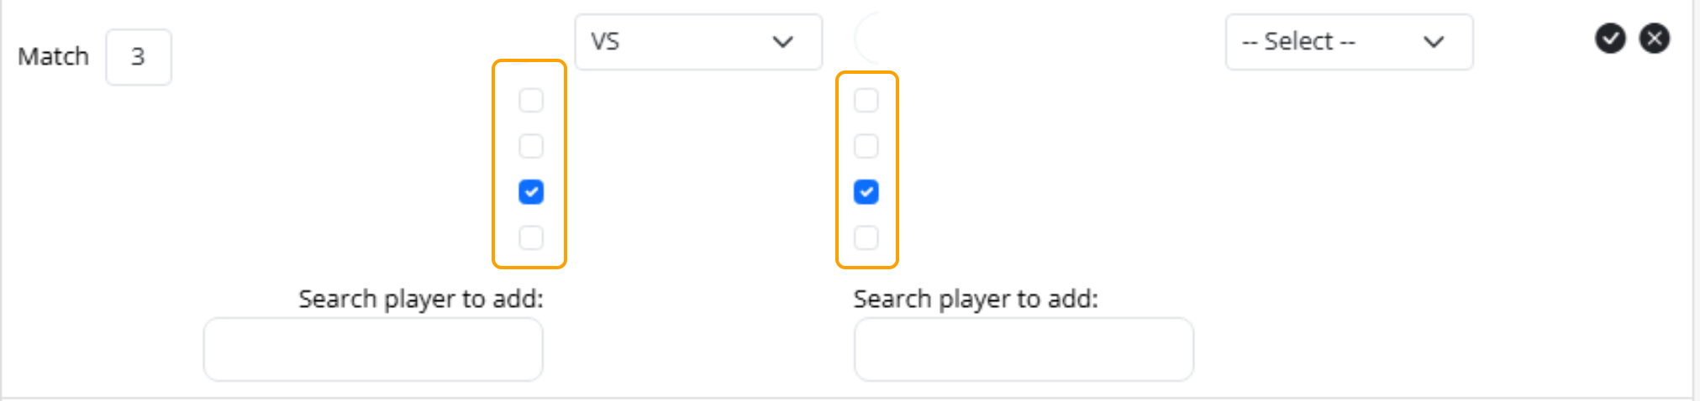
Task: Confirm the match with the checkmark icon
Action: 1610,39
